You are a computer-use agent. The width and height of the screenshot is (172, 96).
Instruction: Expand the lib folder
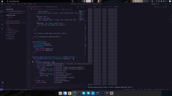click(x=8, y=25)
